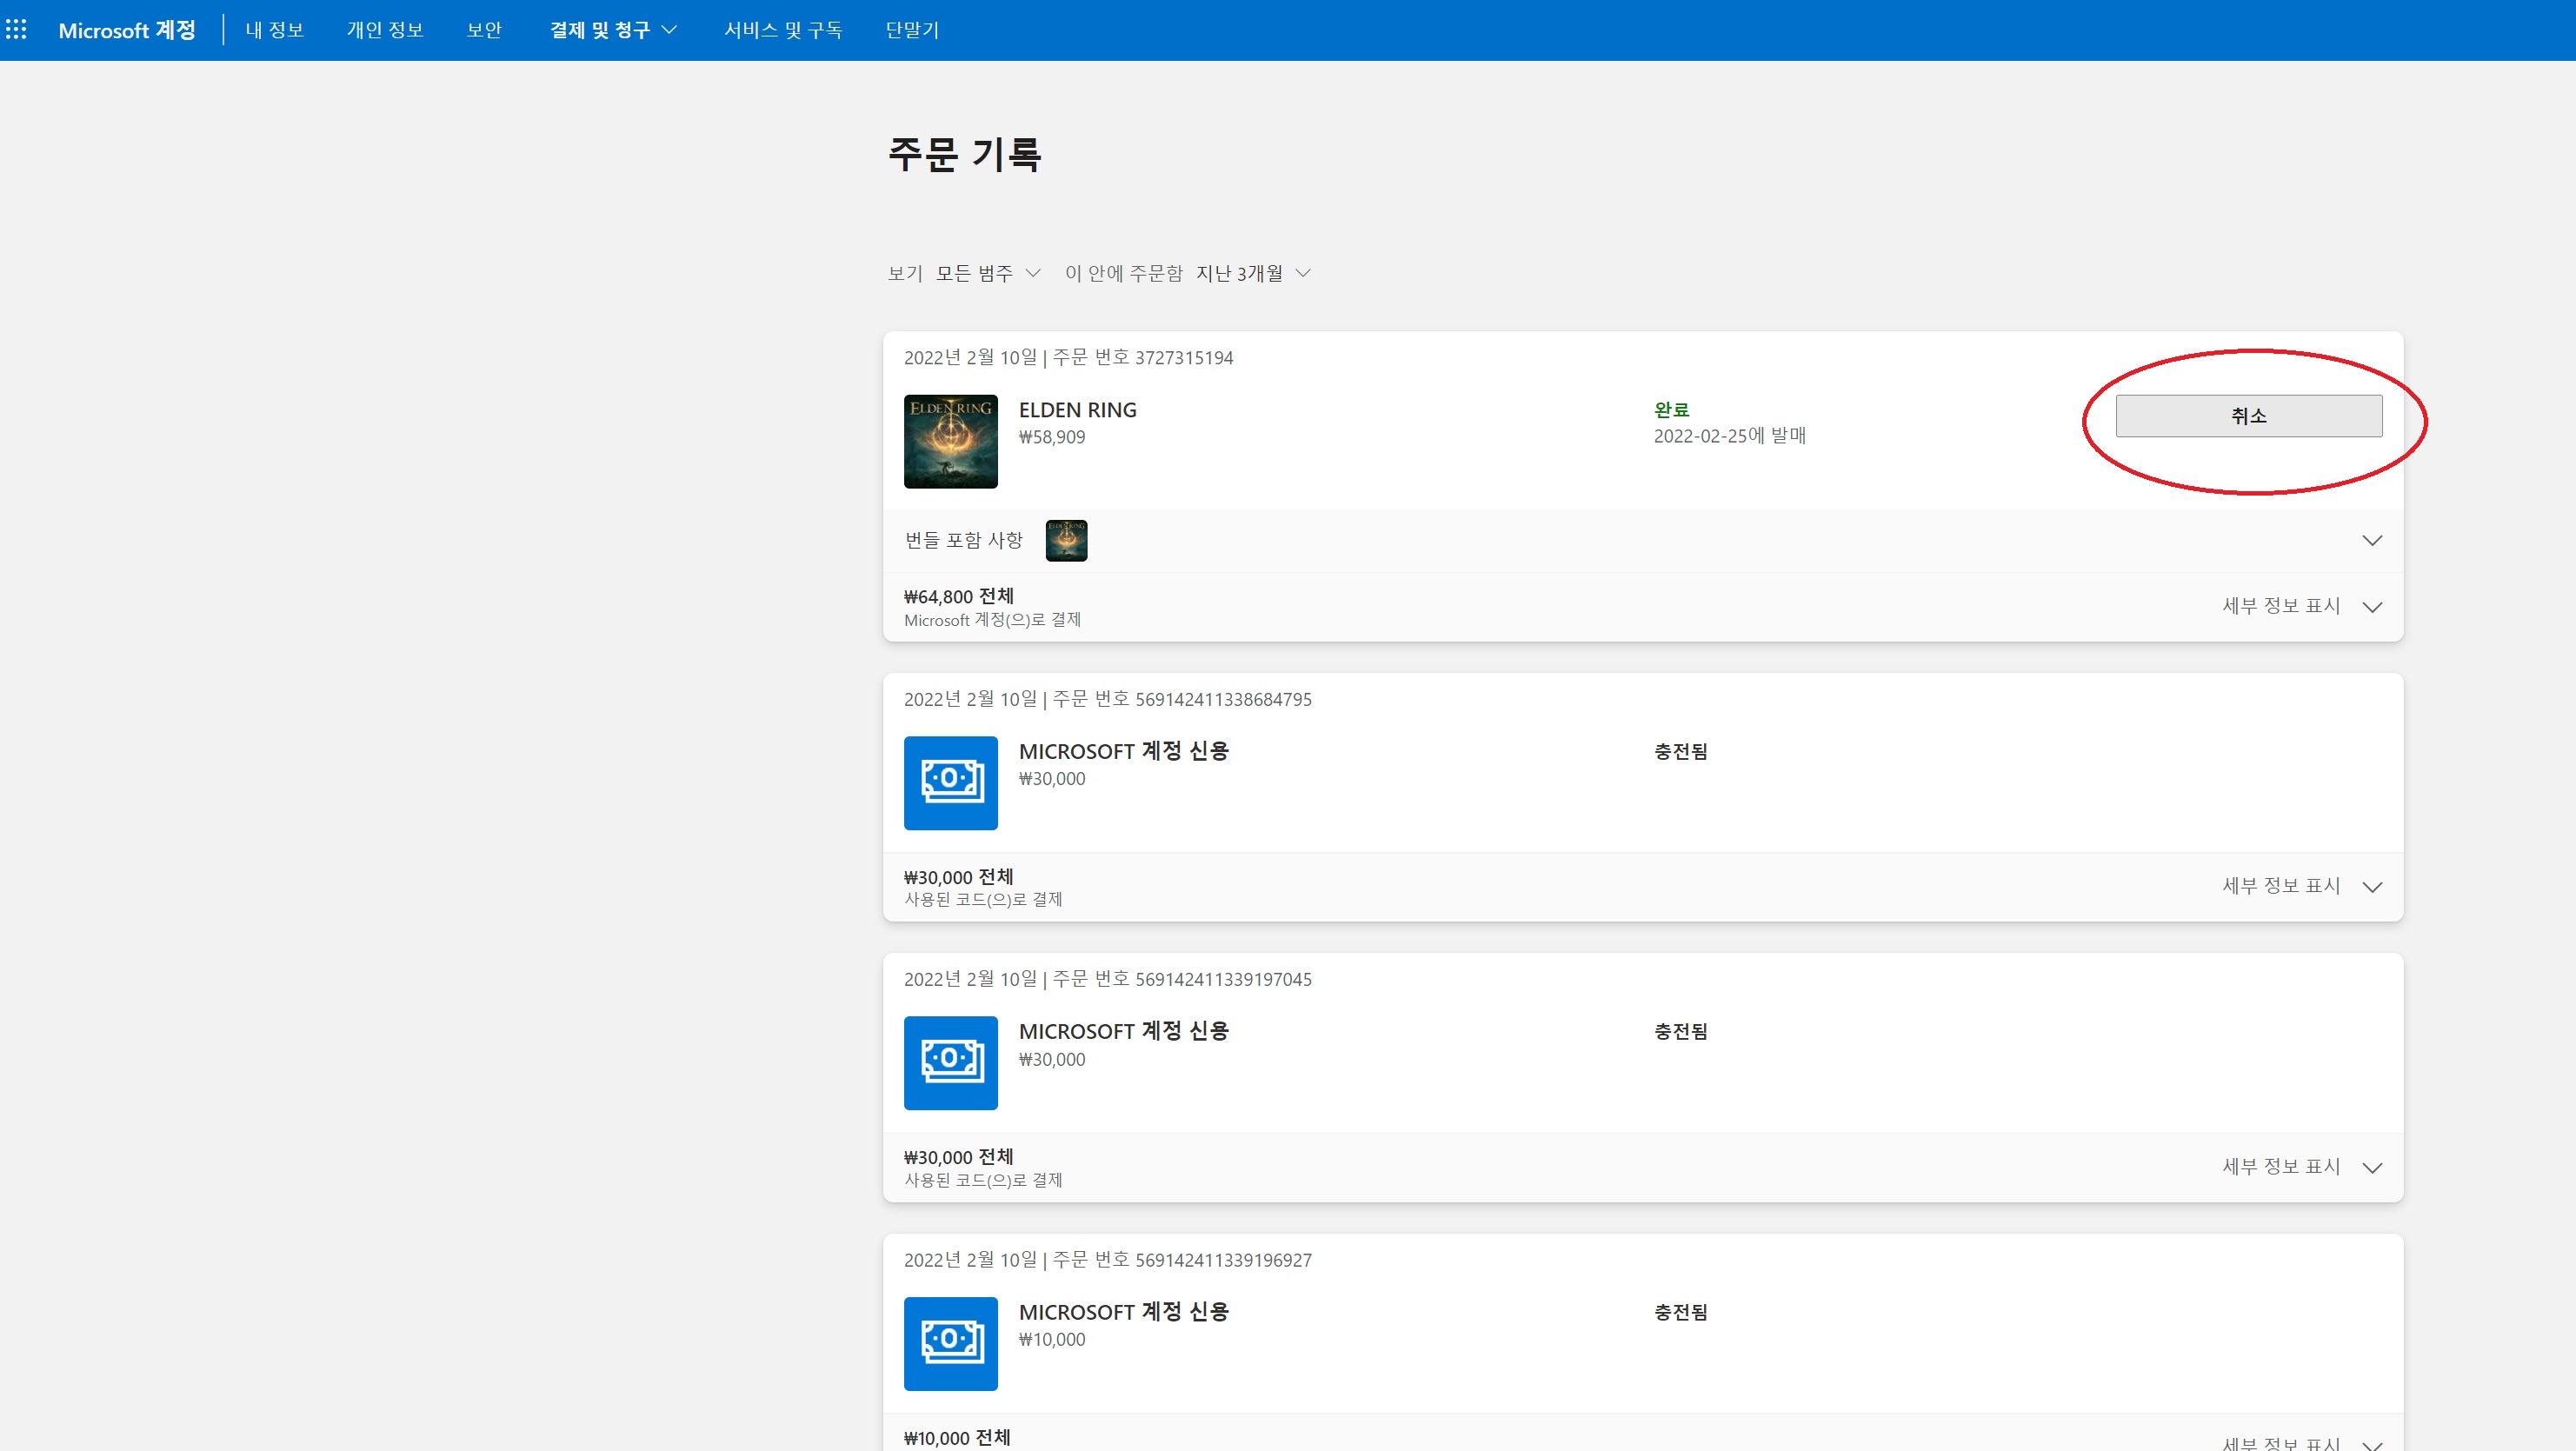Click the 충전됨 status of order 569142411338684795
Screen dimensions: 2576x1451
(x=1680, y=751)
